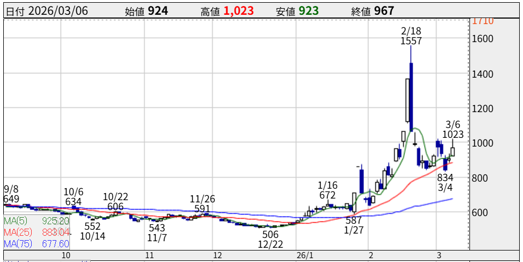Click the 1600 price axis label
Viewport: 523px width, 262px height.
click(x=483, y=39)
